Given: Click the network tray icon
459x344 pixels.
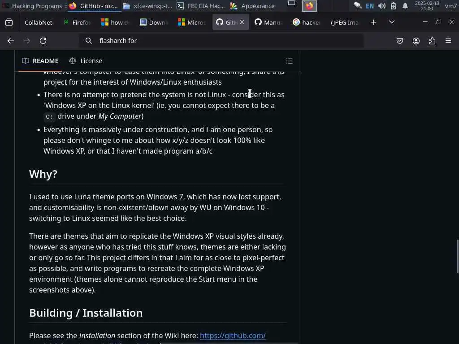Looking at the screenshot, I should tap(357, 5).
